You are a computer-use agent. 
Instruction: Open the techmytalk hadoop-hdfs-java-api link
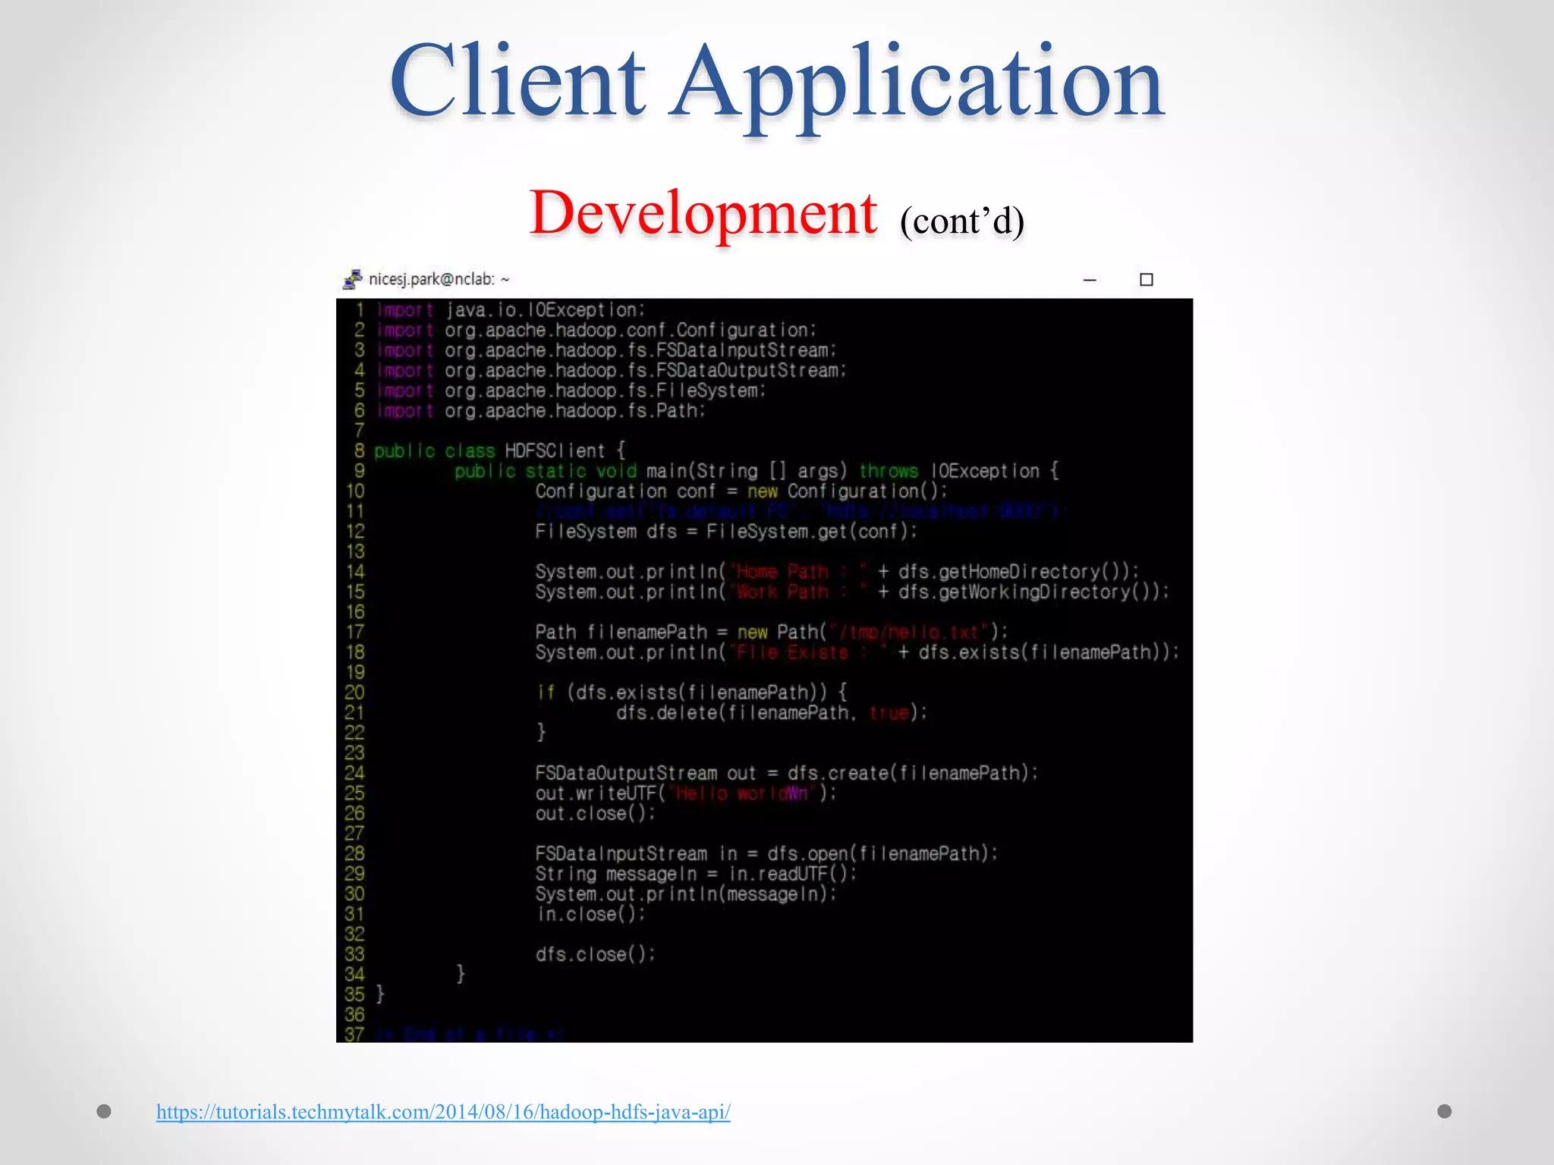point(443,1112)
